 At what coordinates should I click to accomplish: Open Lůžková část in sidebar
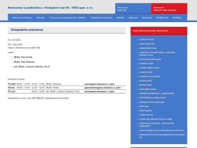(x=147, y=39)
